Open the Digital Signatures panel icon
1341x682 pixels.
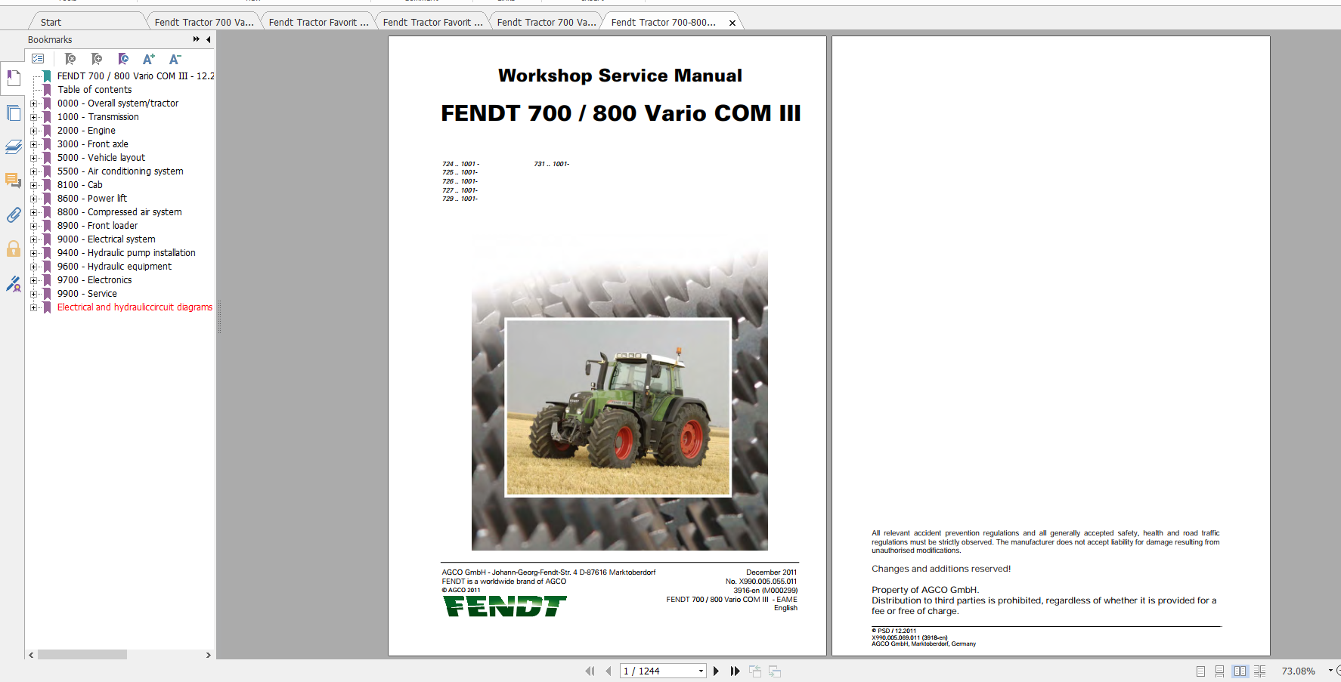tap(13, 284)
